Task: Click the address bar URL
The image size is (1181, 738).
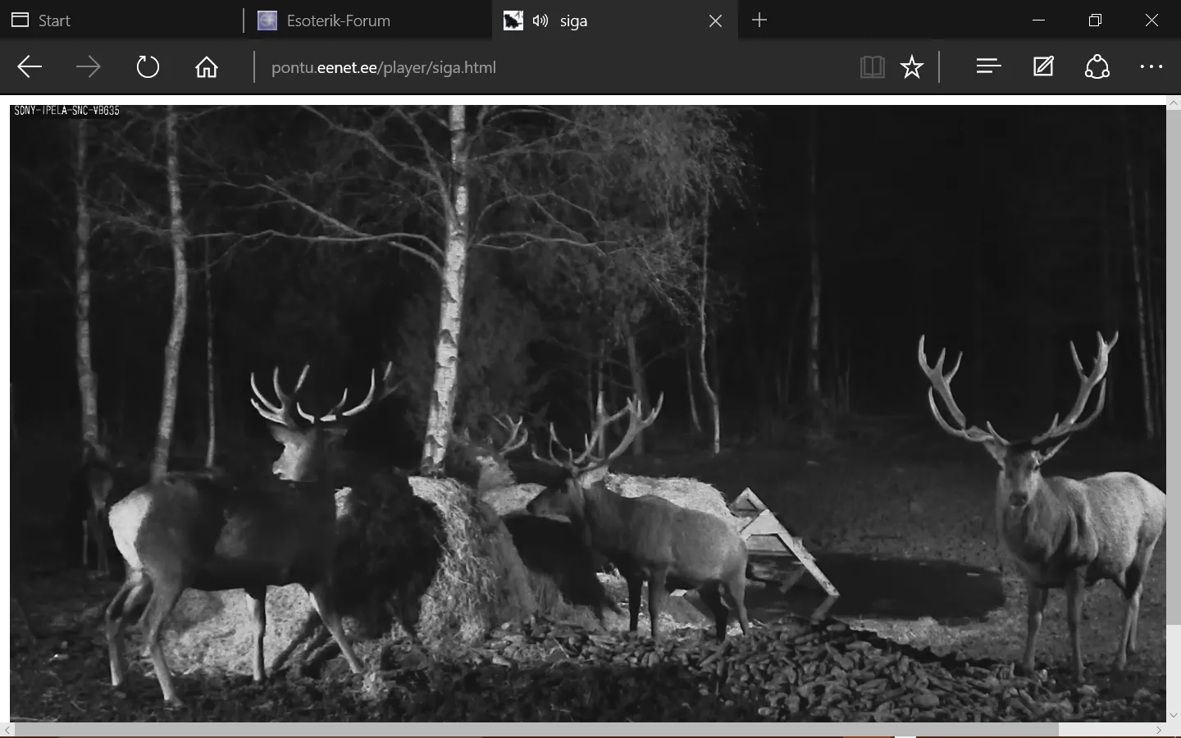Action: coord(384,67)
